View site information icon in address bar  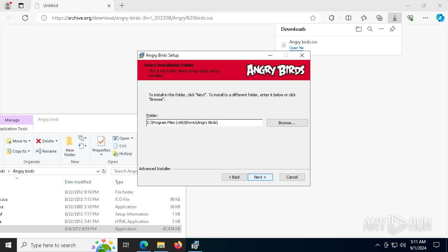click(44, 18)
